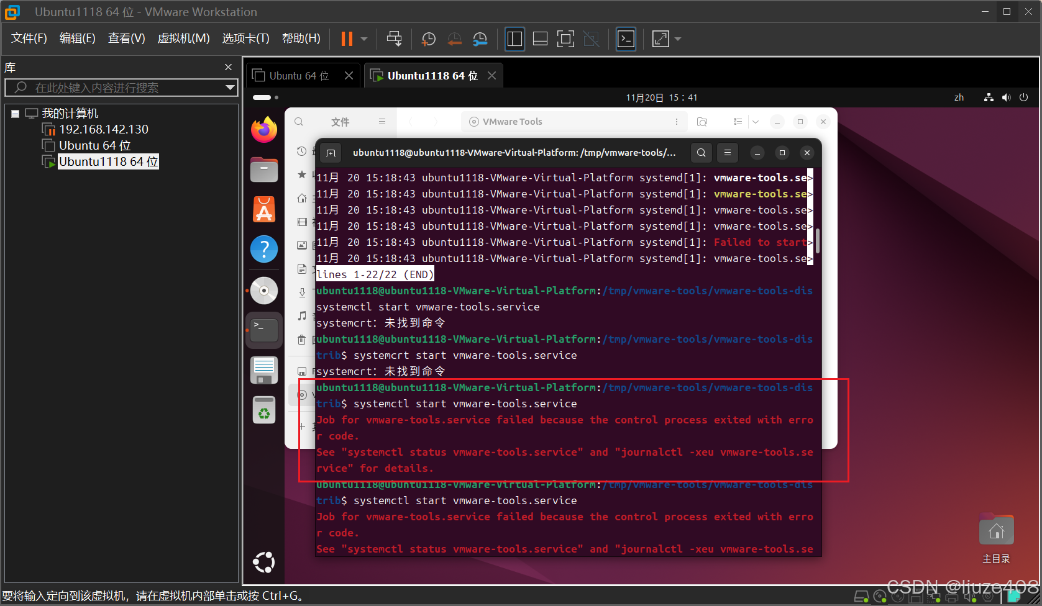
Task: Click the text "lines 1-22/22 (END)" in the terminal
Action: click(375, 274)
